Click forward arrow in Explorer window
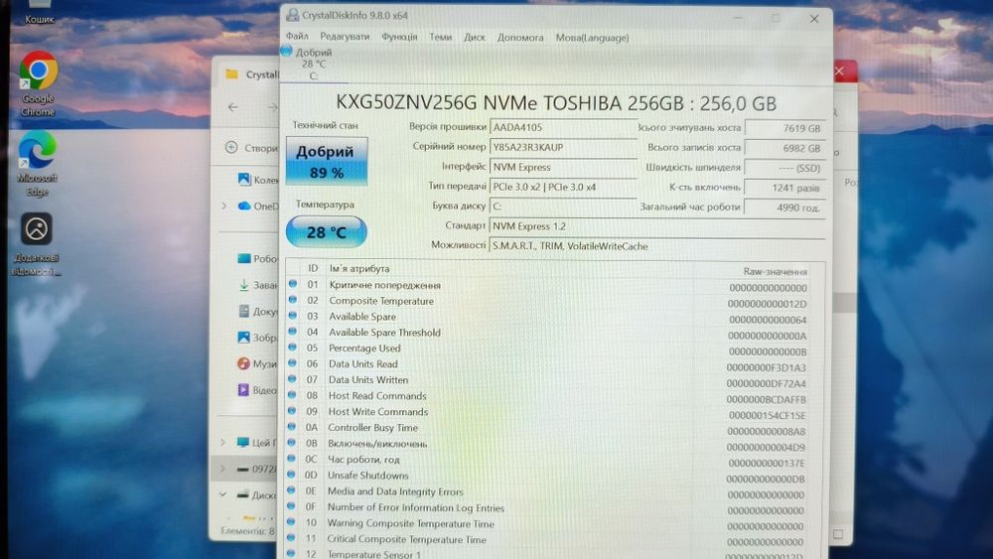 click(x=272, y=107)
